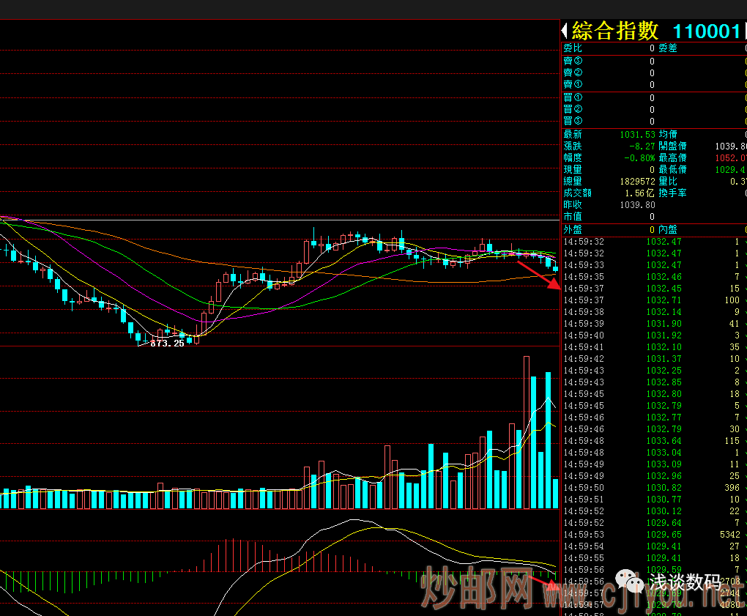Click the tallest red volume bar
The width and height of the screenshot is (747, 616).
pyautogui.click(x=526, y=432)
